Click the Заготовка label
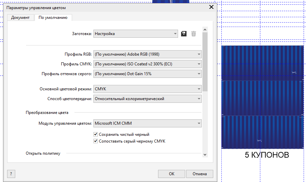This screenshot has height=182, width=306. (x=82, y=34)
